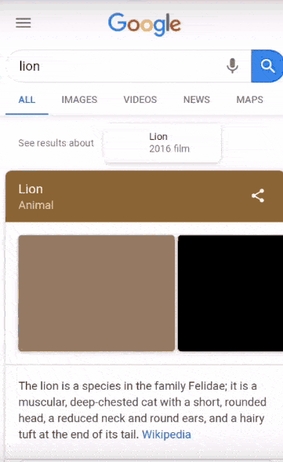Open the NEWS tab

tap(197, 100)
